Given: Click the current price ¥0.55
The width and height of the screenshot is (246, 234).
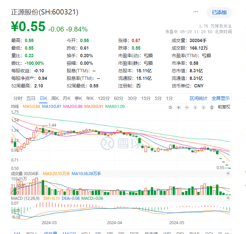Looking at the screenshot, I should [28, 26].
